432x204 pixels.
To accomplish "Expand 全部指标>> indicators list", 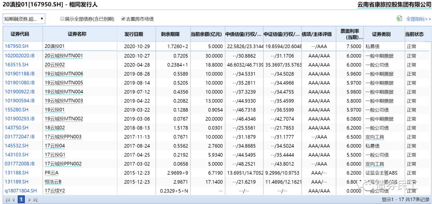I will pyautogui.click(x=418, y=19).
